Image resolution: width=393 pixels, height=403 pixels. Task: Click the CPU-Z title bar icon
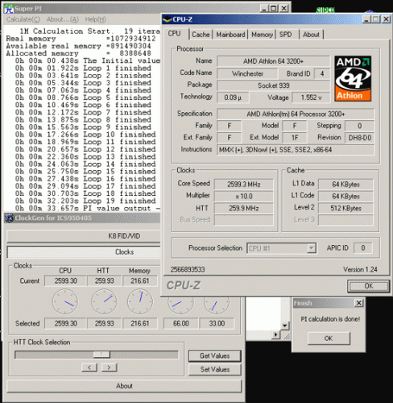click(x=168, y=19)
